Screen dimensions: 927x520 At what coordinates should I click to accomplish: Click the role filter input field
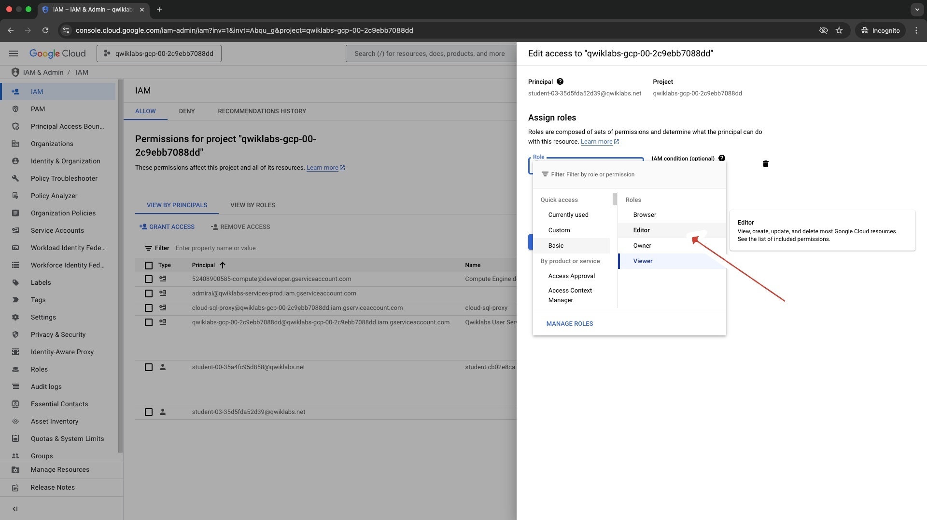point(630,174)
